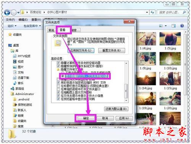Open the 文件(F) menu
The image size is (191, 144).
pyautogui.click(x=10, y=20)
